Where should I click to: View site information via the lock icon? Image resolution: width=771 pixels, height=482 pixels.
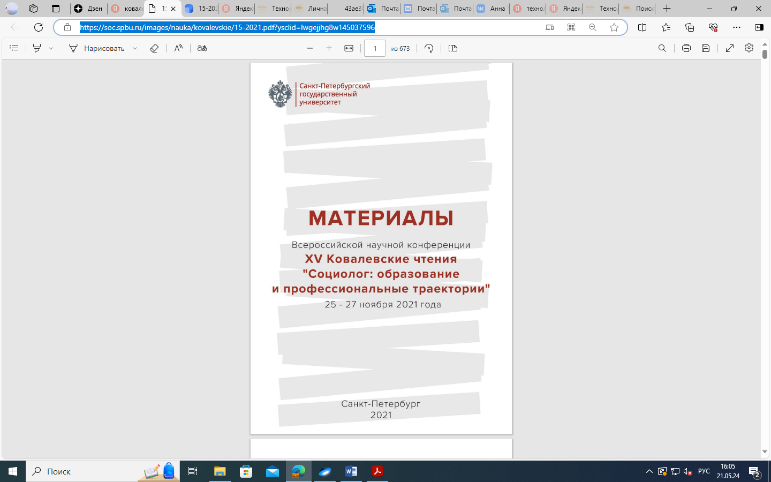[67, 27]
